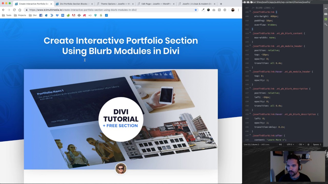Open the Tools bookmarks folder
Viewport: 328px width, 184px height.
pos(7,15)
